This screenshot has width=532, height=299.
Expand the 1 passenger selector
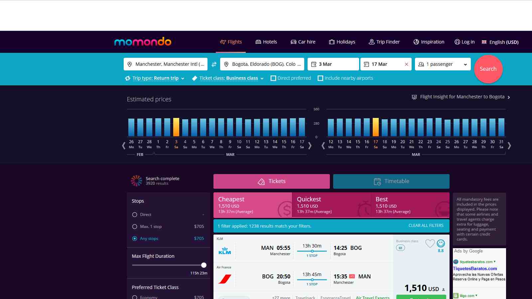point(443,64)
